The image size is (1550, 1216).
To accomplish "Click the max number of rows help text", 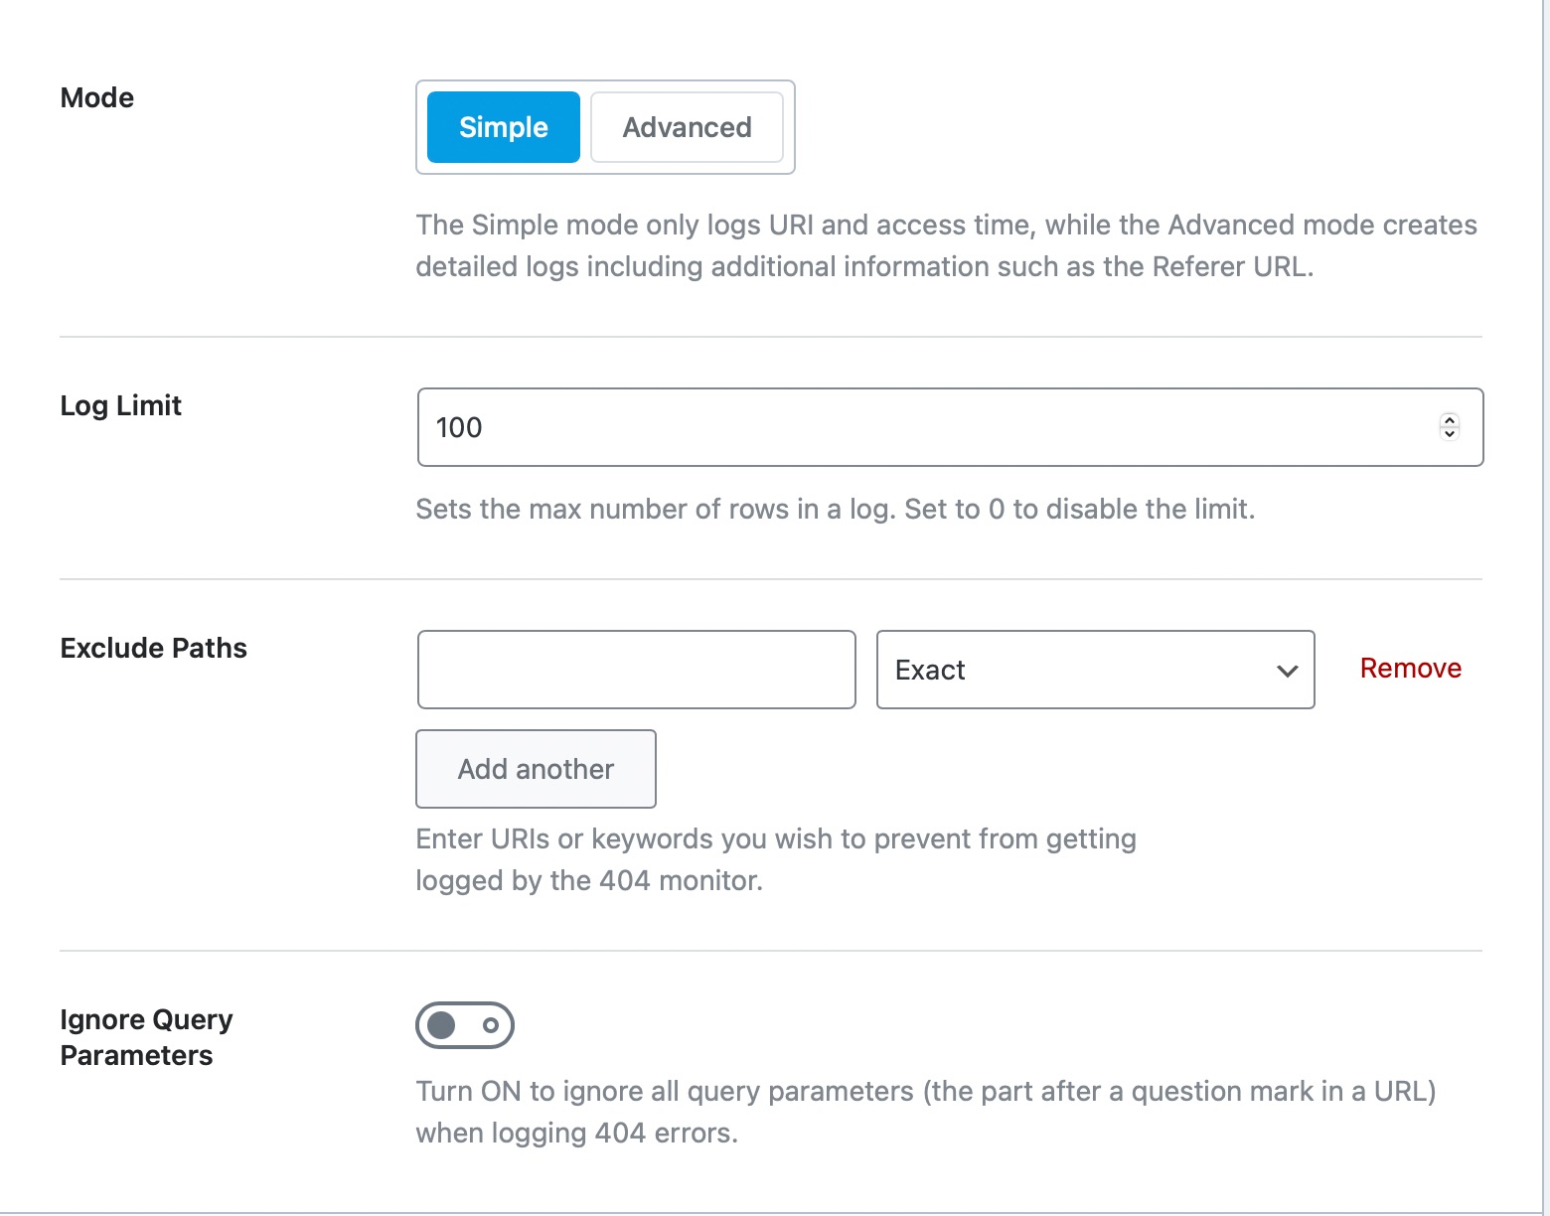I will [835, 509].
